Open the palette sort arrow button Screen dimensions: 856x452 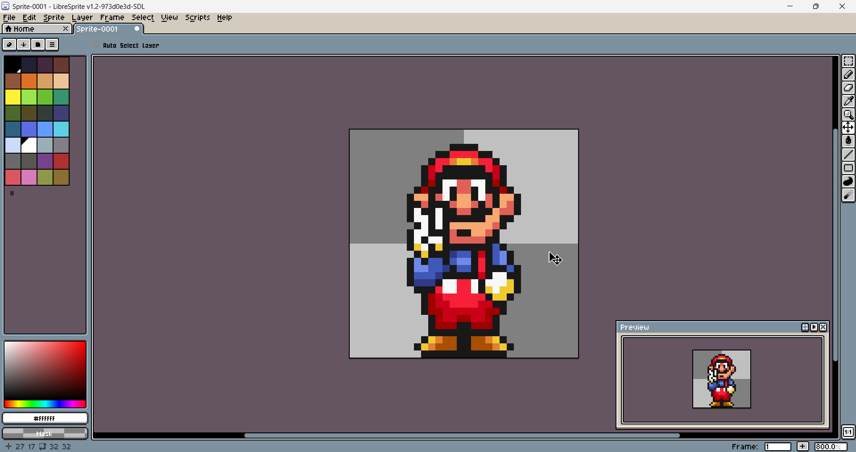24,45
